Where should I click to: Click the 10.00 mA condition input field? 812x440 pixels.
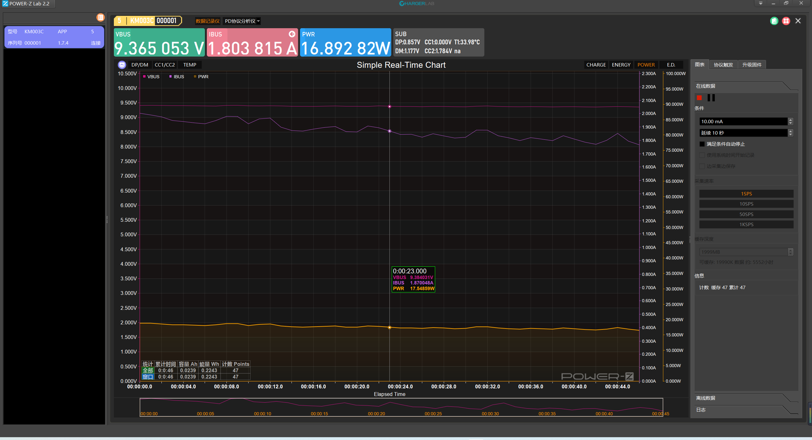[743, 121]
